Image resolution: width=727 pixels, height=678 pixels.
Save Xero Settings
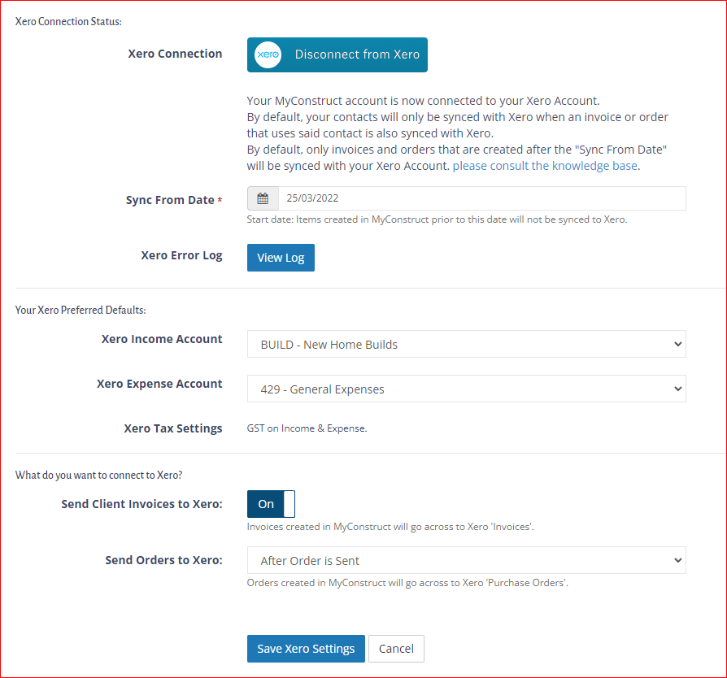click(x=306, y=649)
